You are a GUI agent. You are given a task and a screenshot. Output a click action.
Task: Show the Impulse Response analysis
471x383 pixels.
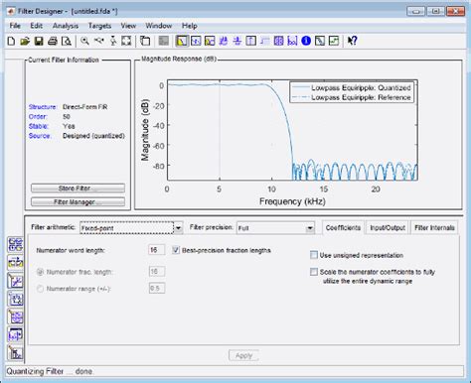(250, 41)
